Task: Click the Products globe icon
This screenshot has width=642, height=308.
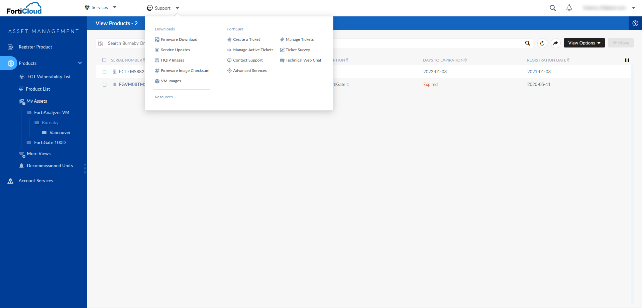Action: 11,63
